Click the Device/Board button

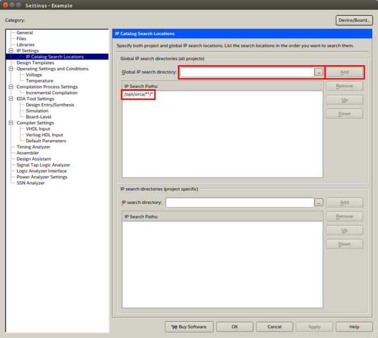click(x=354, y=20)
